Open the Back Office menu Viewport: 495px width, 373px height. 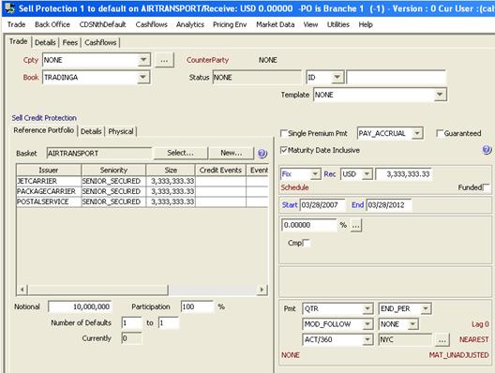point(52,24)
